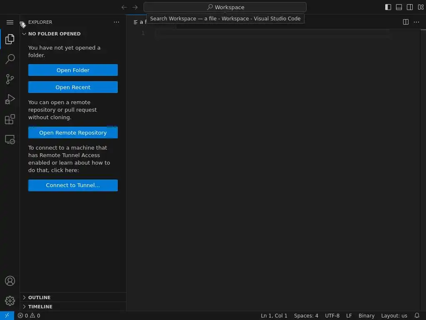This screenshot has width=426, height=320.
Task: Click the EXPLORER panel title
Action: (40, 22)
